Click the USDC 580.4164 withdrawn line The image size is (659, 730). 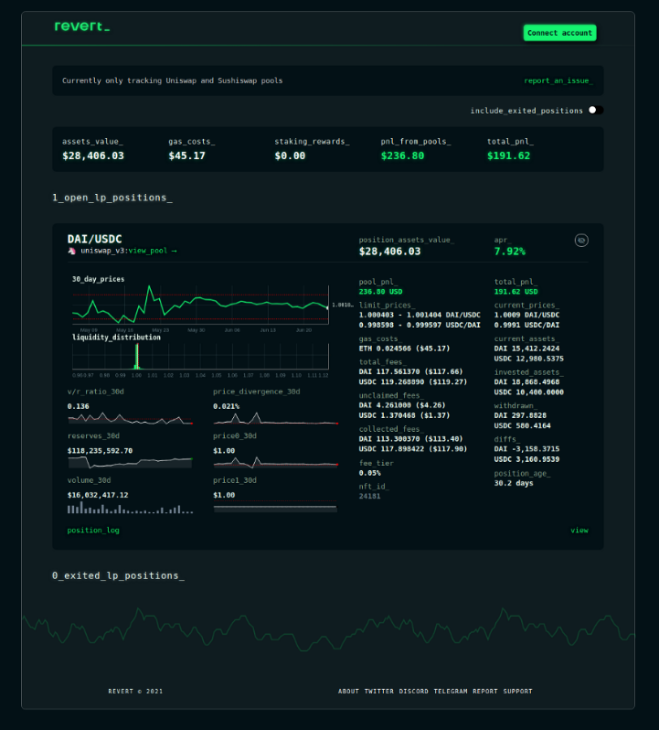point(522,426)
